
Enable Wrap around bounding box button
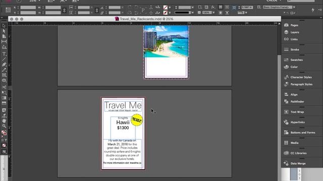point(227,7)
